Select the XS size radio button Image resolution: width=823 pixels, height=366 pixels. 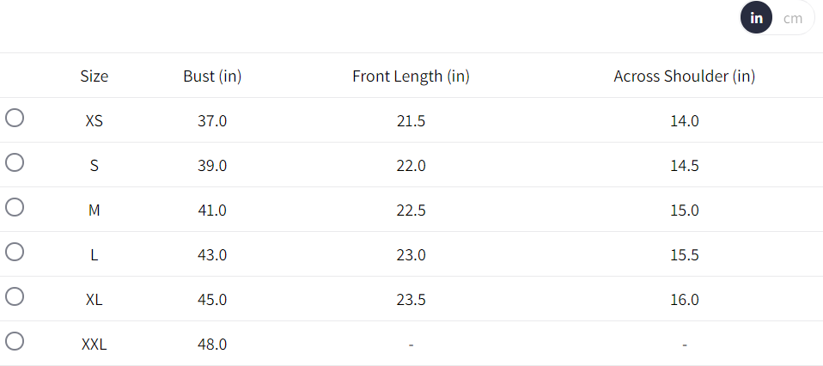click(x=15, y=119)
